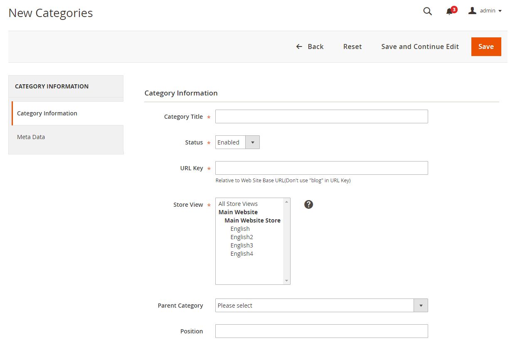515x345 pixels.
Task: Expand the Status dropdown
Action: (x=237, y=142)
